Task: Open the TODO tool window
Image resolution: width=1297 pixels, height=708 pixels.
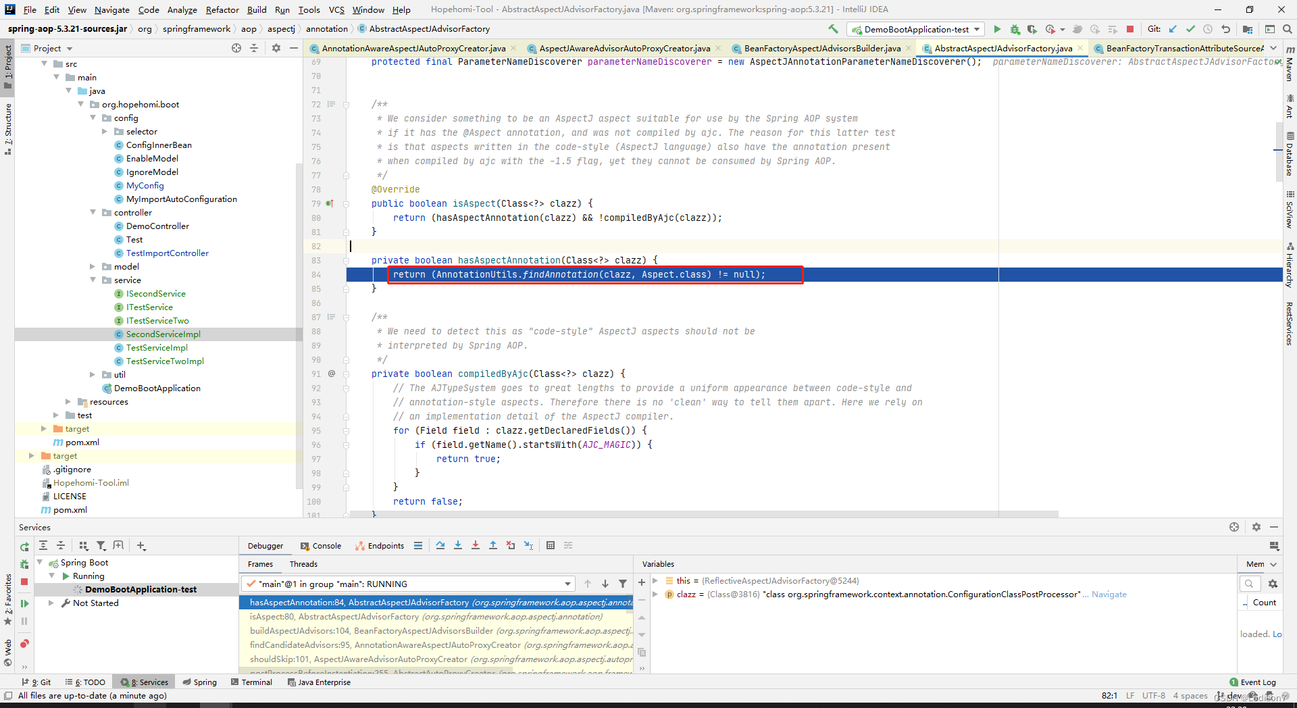Action: (85, 682)
